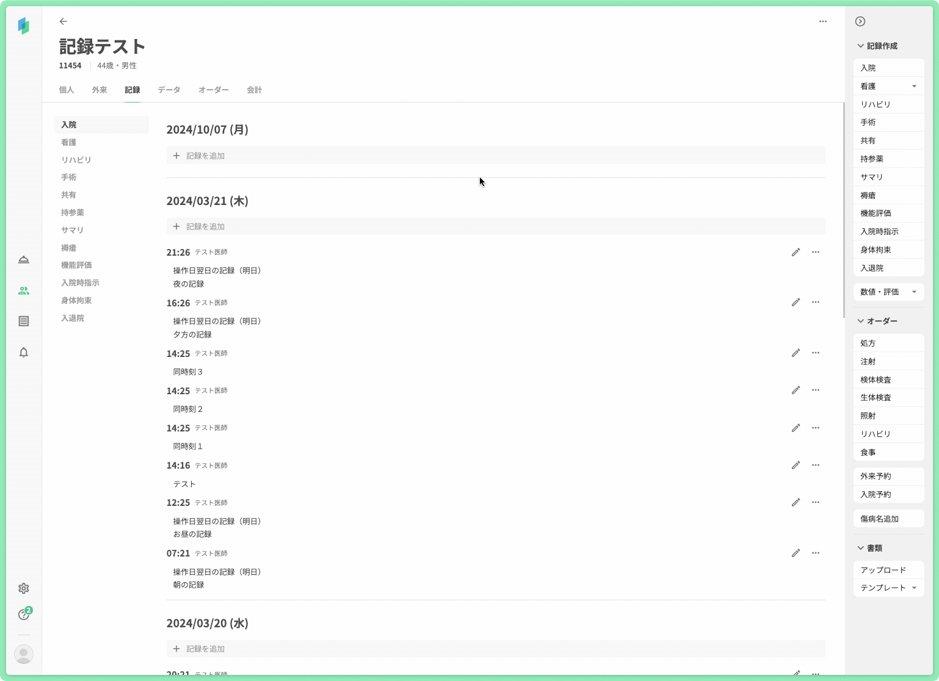This screenshot has width=939, height=681.
Task: Click the back arrow icon
Action: click(x=63, y=21)
